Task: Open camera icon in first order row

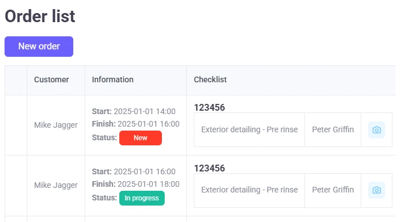Action: pos(377,130)
